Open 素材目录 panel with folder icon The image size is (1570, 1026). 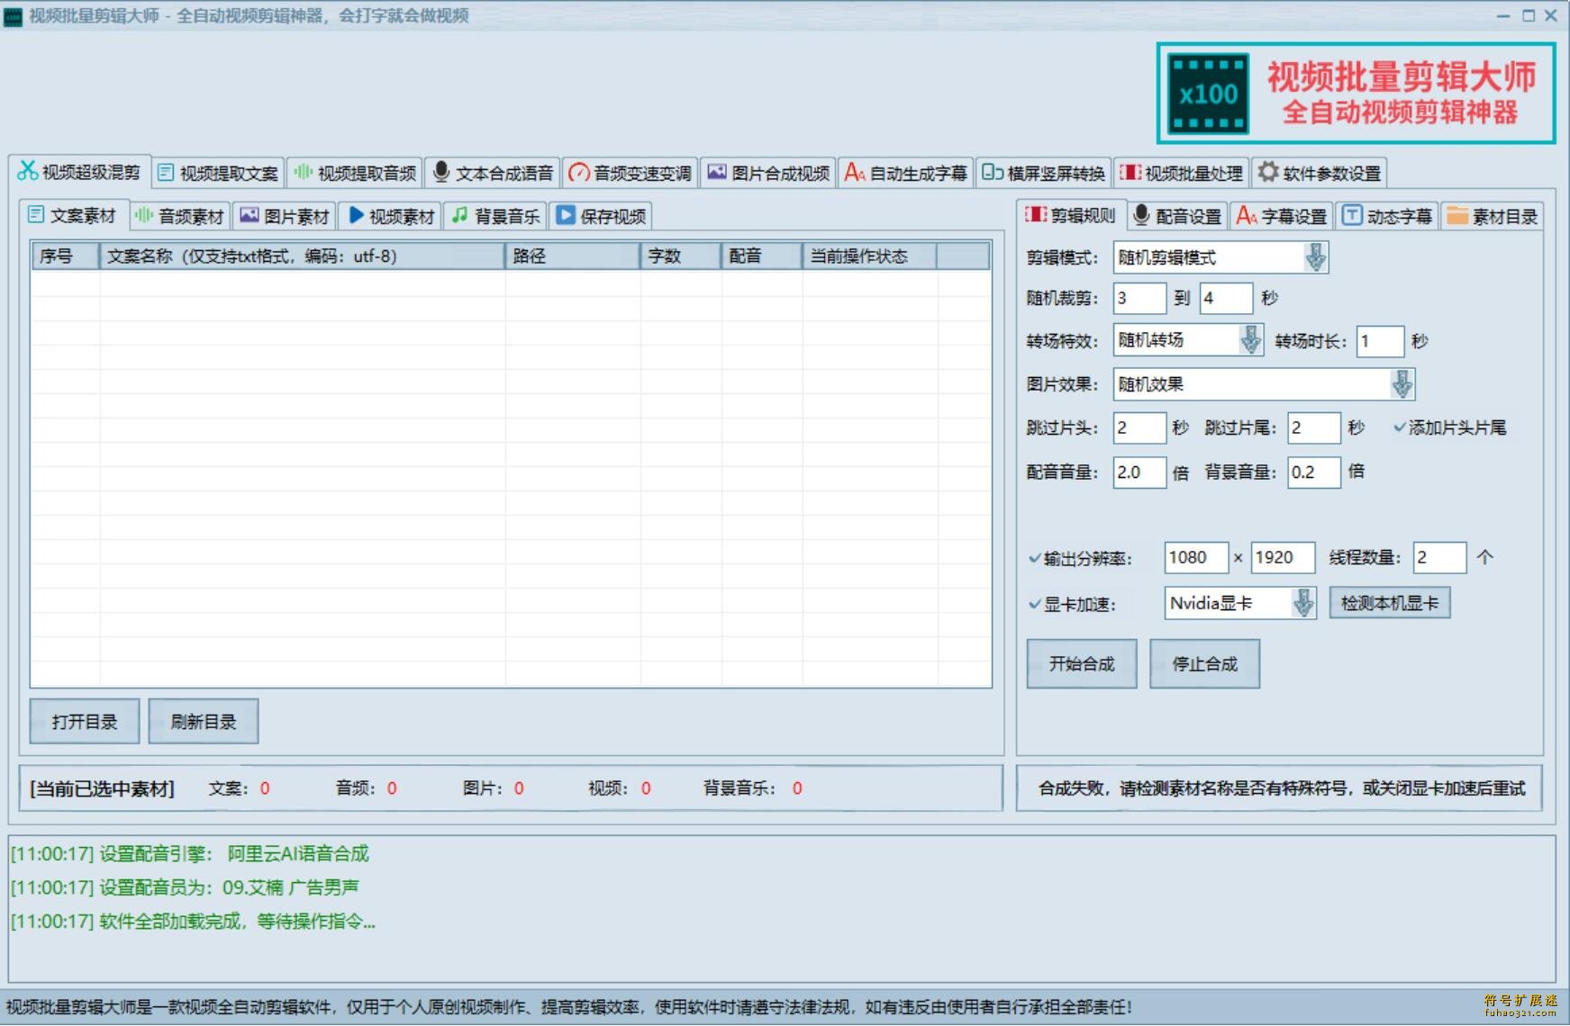point(1491,215)
